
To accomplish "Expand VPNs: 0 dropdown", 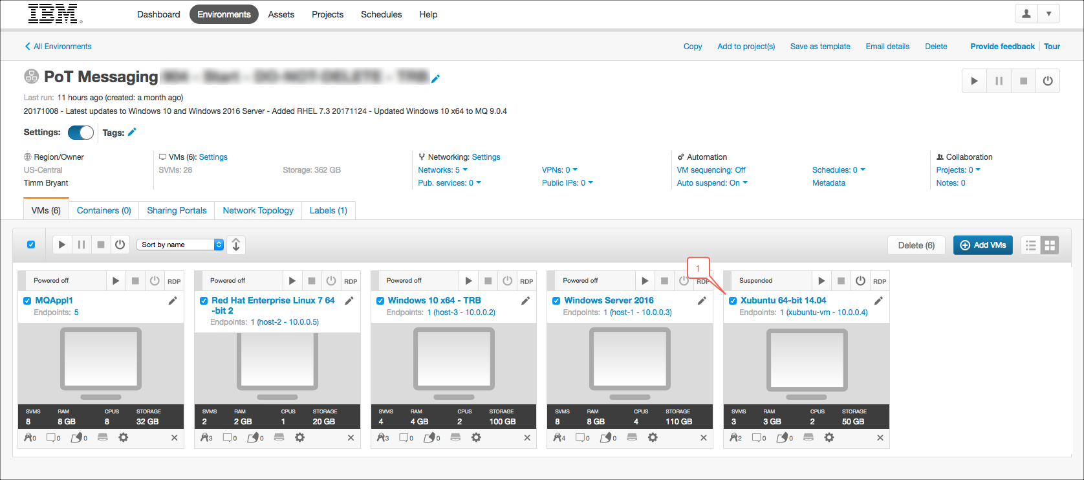I will 559,170.
